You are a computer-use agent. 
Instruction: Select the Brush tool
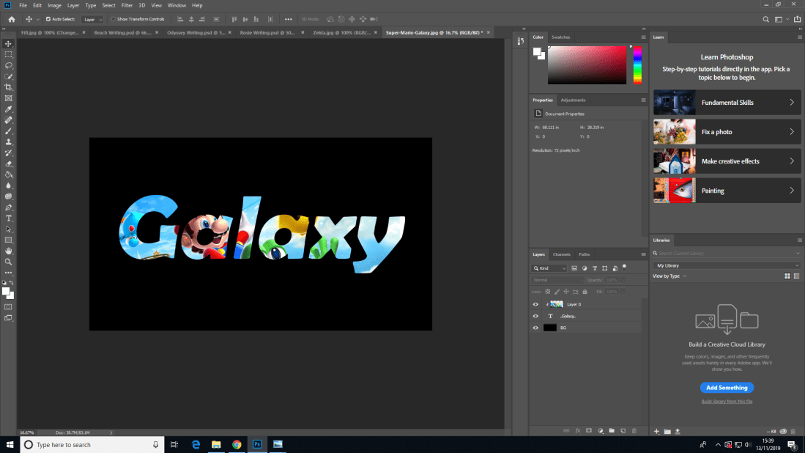(9, 130)
